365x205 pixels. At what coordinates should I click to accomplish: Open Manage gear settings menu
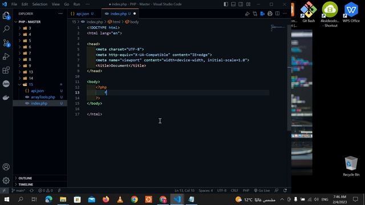click(x=6, y=181)
